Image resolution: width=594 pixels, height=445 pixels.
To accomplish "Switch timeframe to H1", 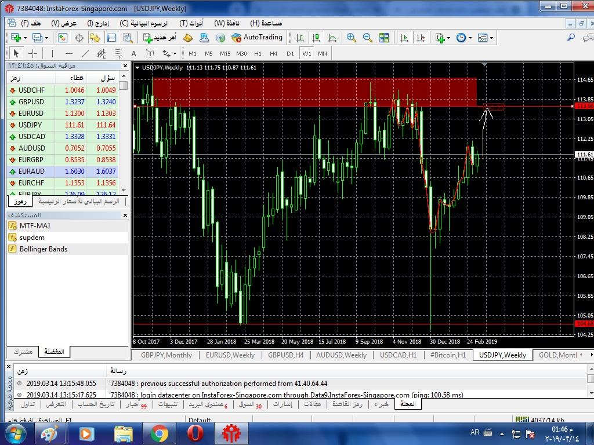I will point(258,53).
